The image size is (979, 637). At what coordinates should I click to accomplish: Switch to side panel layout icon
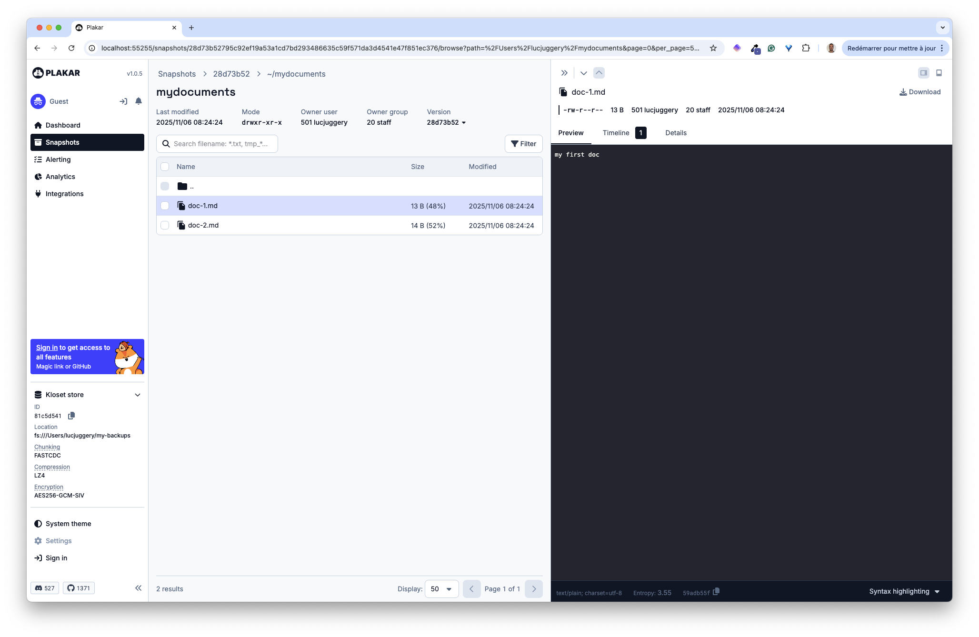pos(923,73)
